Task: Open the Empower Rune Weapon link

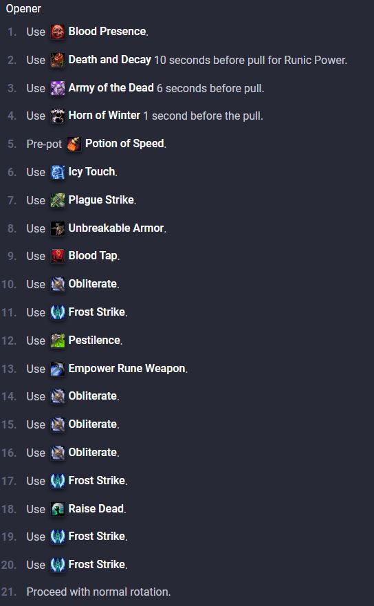Action: click(x=126, y=368)
